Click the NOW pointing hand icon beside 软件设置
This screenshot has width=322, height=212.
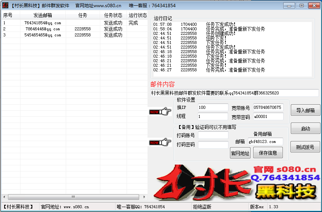tap(160, 111)
